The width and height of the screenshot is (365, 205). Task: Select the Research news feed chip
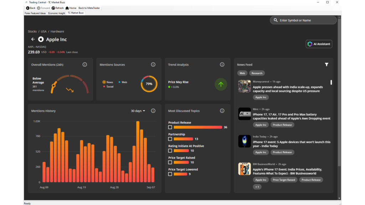click(x=257, y=73)
